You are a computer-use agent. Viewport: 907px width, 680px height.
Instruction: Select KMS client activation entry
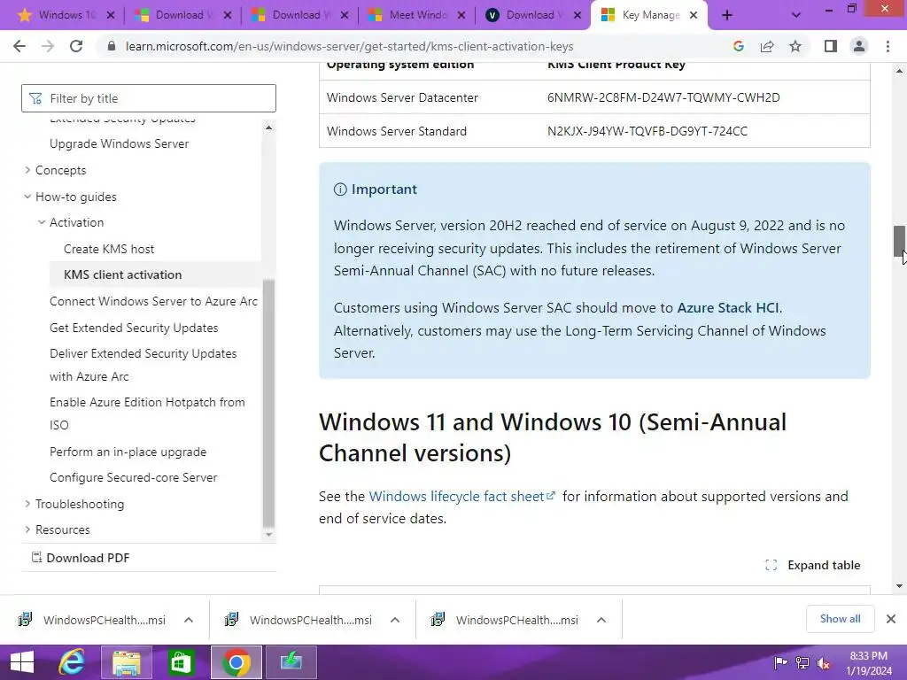122,274
